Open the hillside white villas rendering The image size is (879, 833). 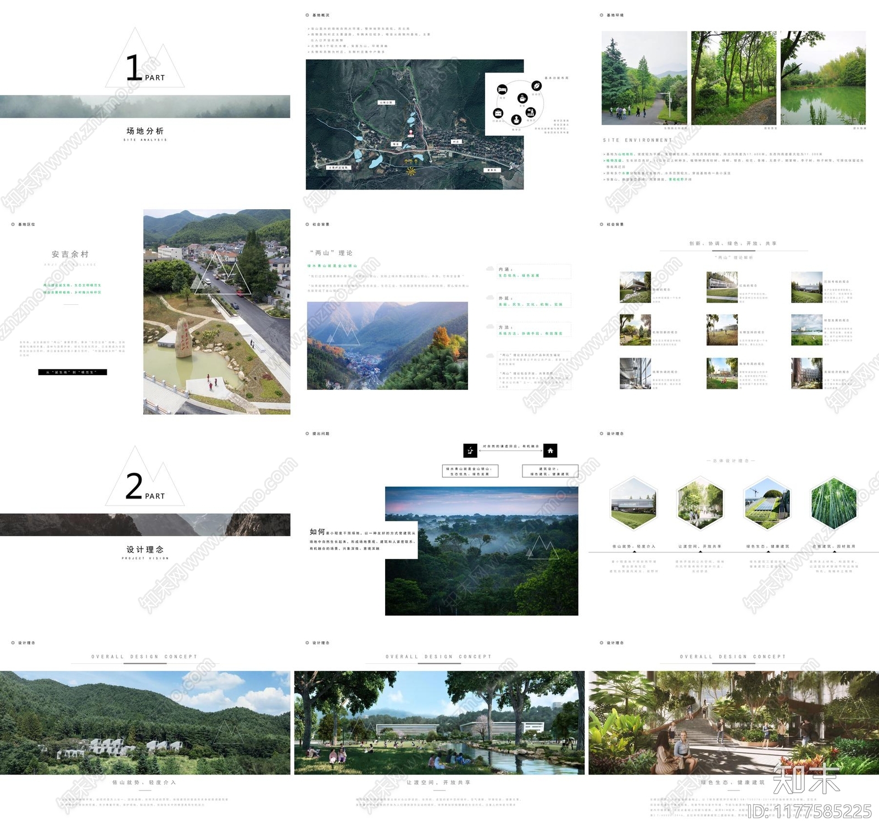click(145, 723)
